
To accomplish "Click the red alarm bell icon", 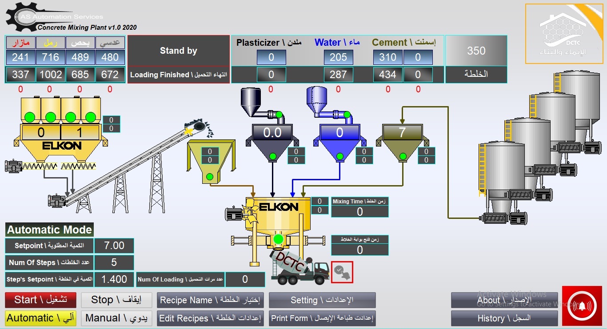I will [582, 306].
